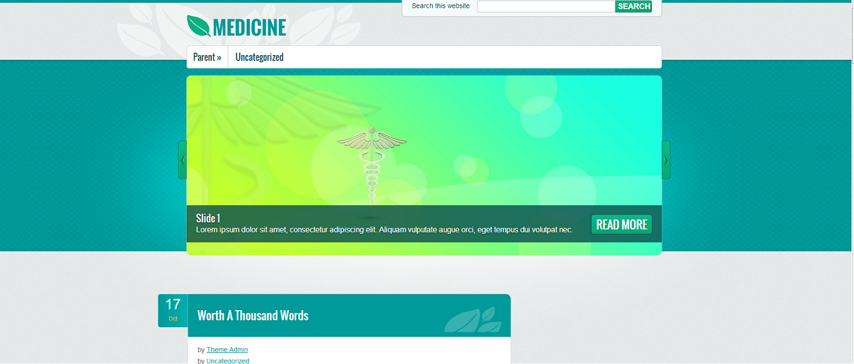854x364 pixels.
Task: Open the MEDICINE site title link
Action: click(x=249, y=28)
